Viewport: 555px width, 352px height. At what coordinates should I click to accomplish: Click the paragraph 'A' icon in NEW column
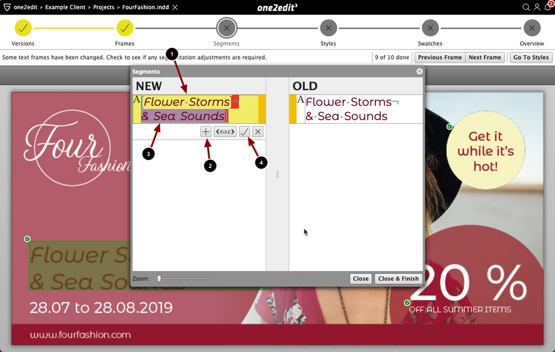136,99
